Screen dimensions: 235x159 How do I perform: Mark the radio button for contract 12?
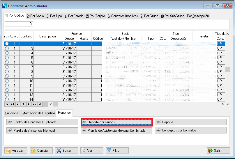pyautogui.click(x=7, y=90)
